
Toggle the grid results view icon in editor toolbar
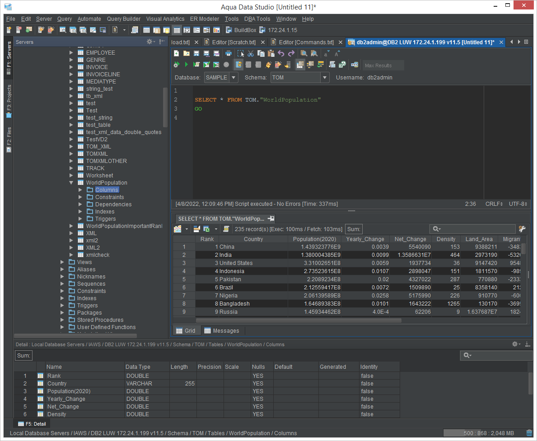click(300, 65)
